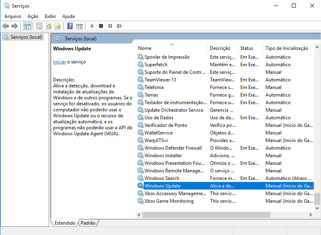Click the gear icon beside Windows Update
The height and width of the screenshot is (235, 321).
click(140, 186)
